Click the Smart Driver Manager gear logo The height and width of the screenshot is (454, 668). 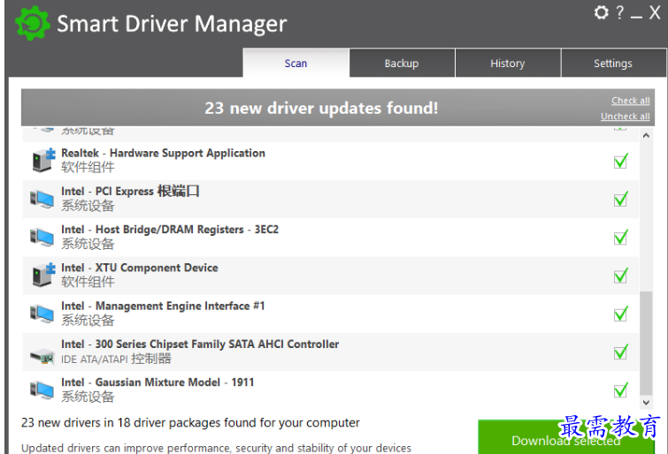[33, 23]
